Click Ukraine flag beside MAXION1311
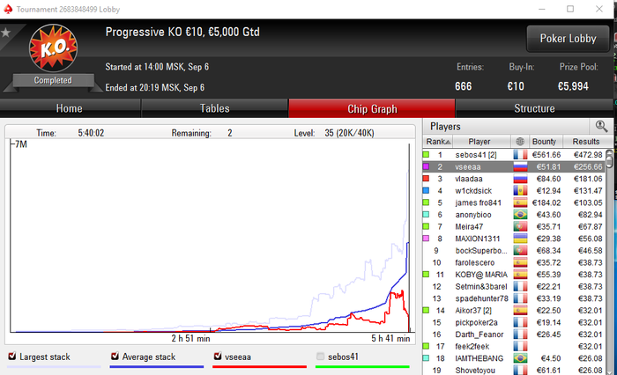The width and height of the screenshot is (617, 375). point(520,239)
